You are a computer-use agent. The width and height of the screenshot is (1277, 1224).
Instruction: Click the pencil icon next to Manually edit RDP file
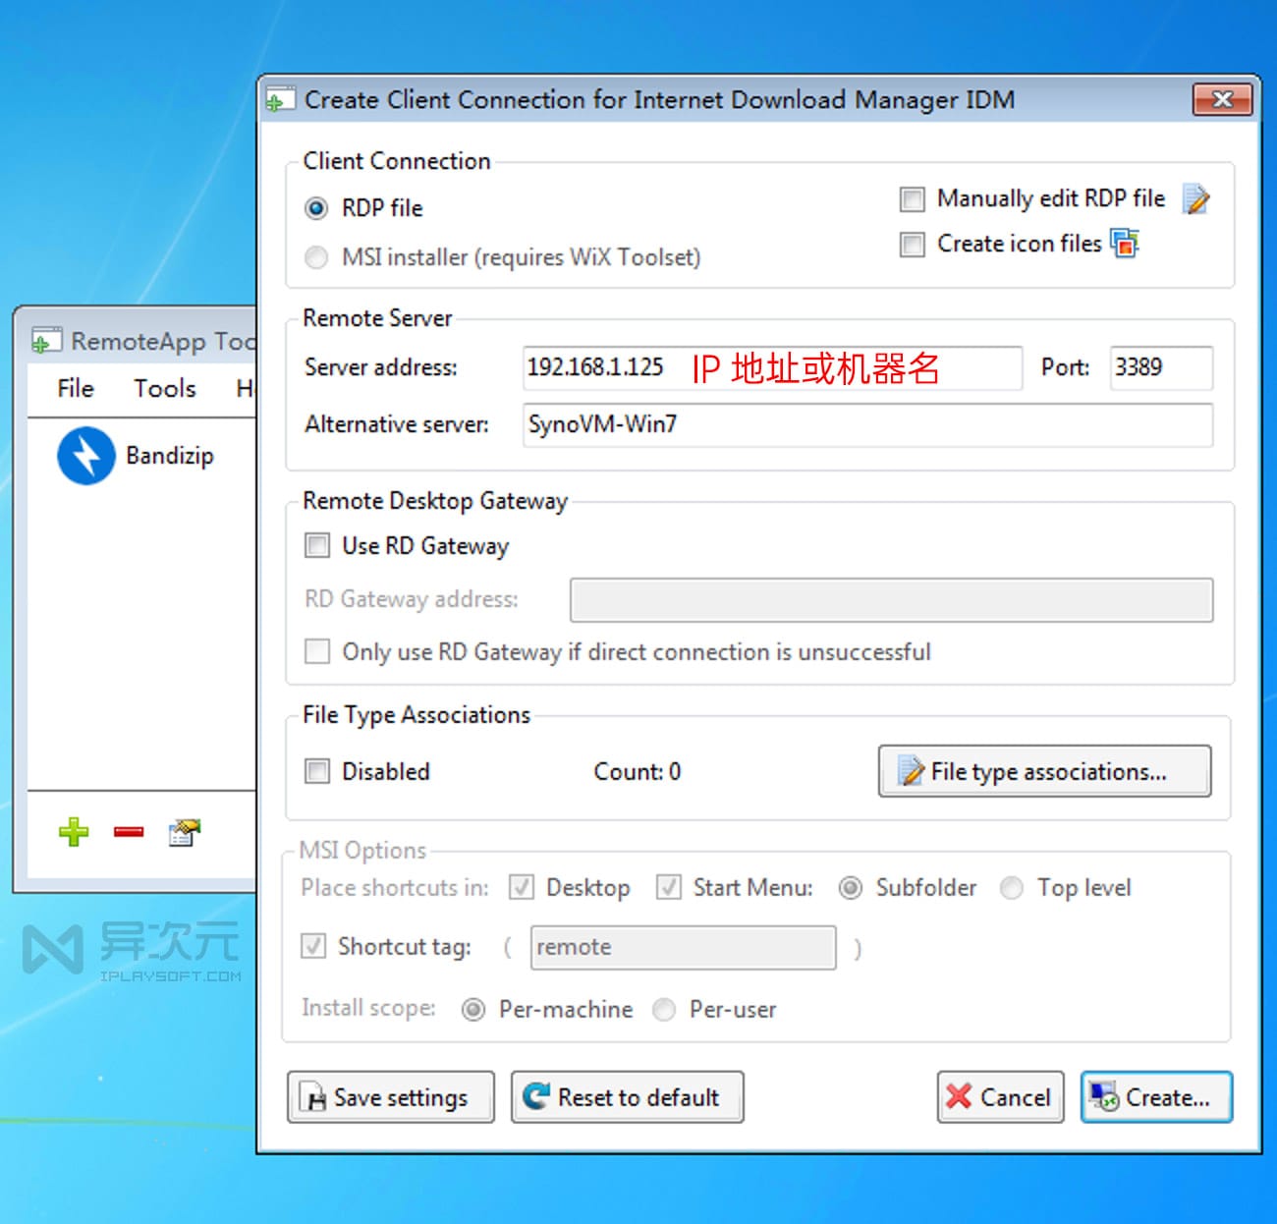click(1196, 199)
